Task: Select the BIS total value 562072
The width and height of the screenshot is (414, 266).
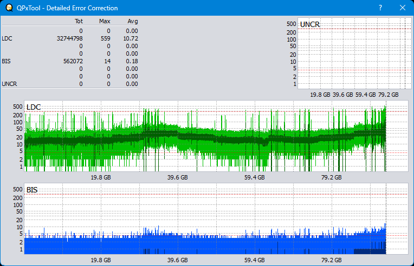Action: click(x=73, y=61)
